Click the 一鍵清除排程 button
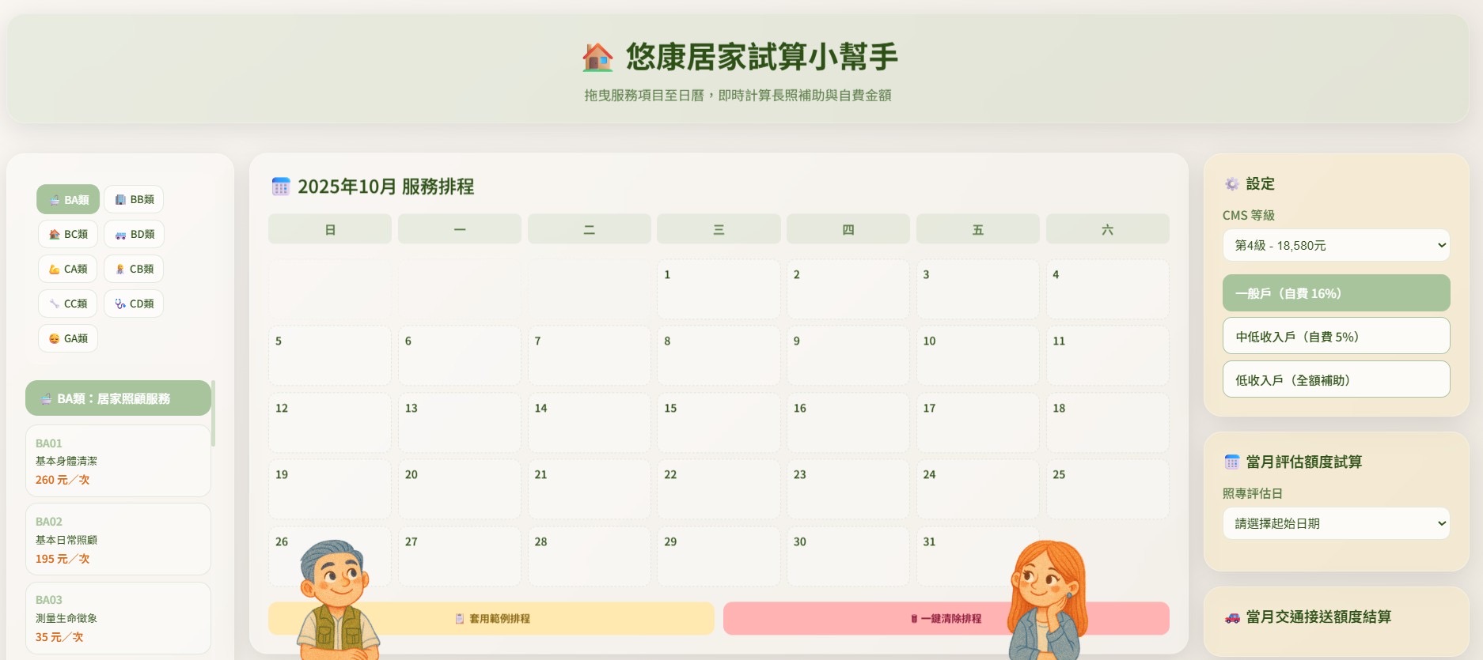The height and width of the screenshot is (660, 1483). tap(946, 618)
